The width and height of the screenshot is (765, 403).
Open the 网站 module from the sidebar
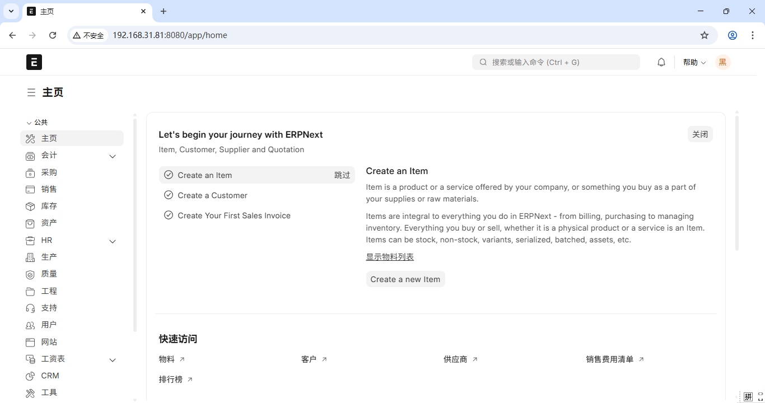[x=72, y=342]
